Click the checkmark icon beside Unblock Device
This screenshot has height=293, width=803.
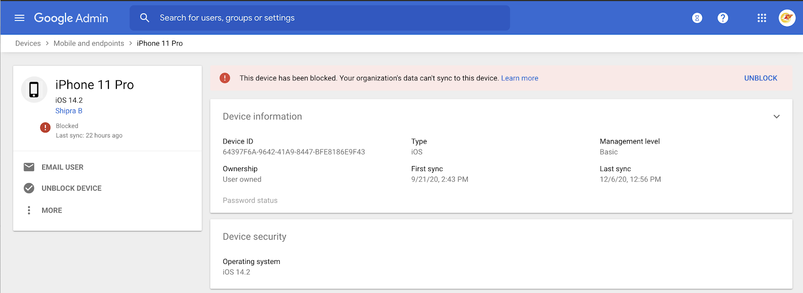[x=29, y=188]
